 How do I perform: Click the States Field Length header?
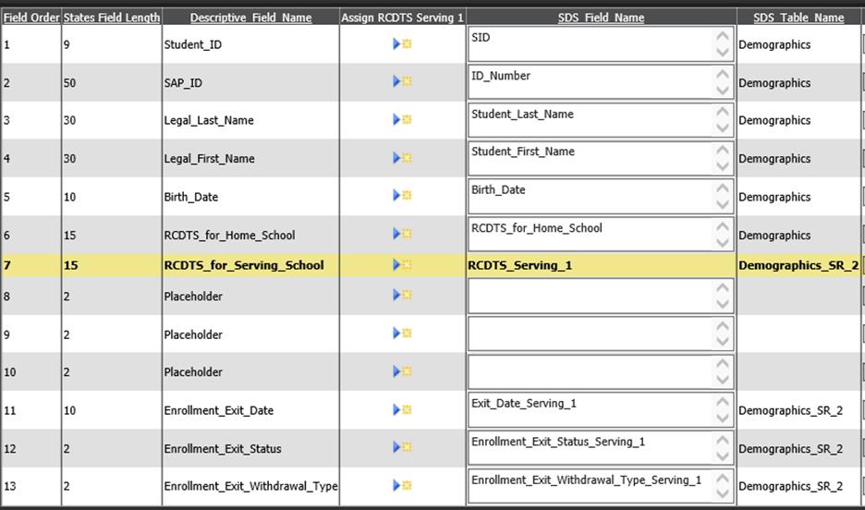pyautogui.click(x=112, y=18)
